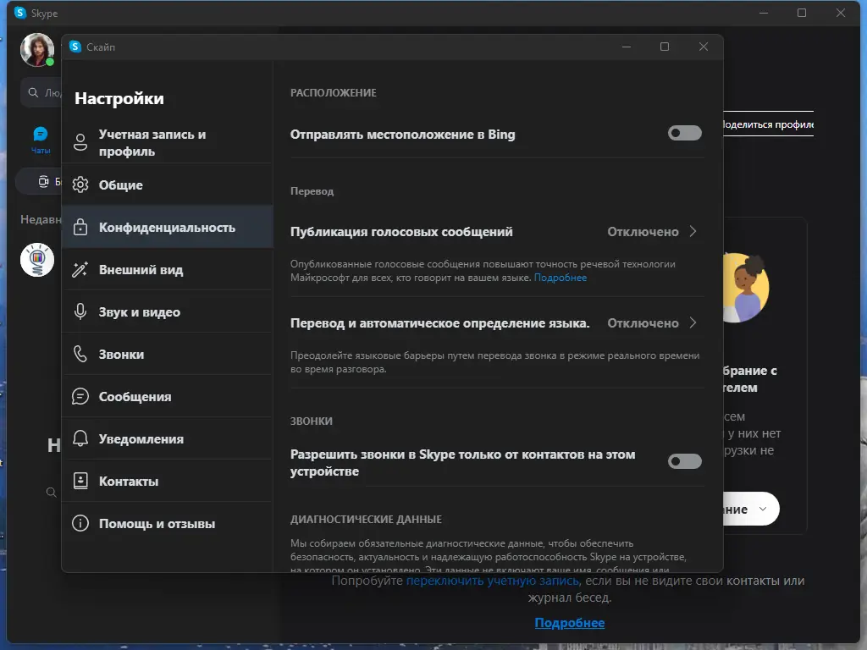
Task: Open Сообщения message settings
Action: pos(80,396)
